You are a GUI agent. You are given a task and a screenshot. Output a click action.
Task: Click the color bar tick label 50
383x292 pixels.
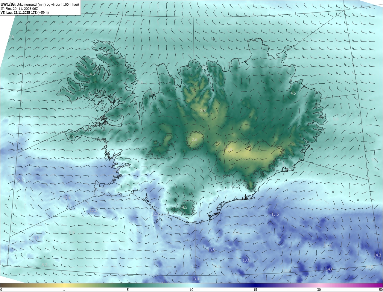tap(381, 290)
